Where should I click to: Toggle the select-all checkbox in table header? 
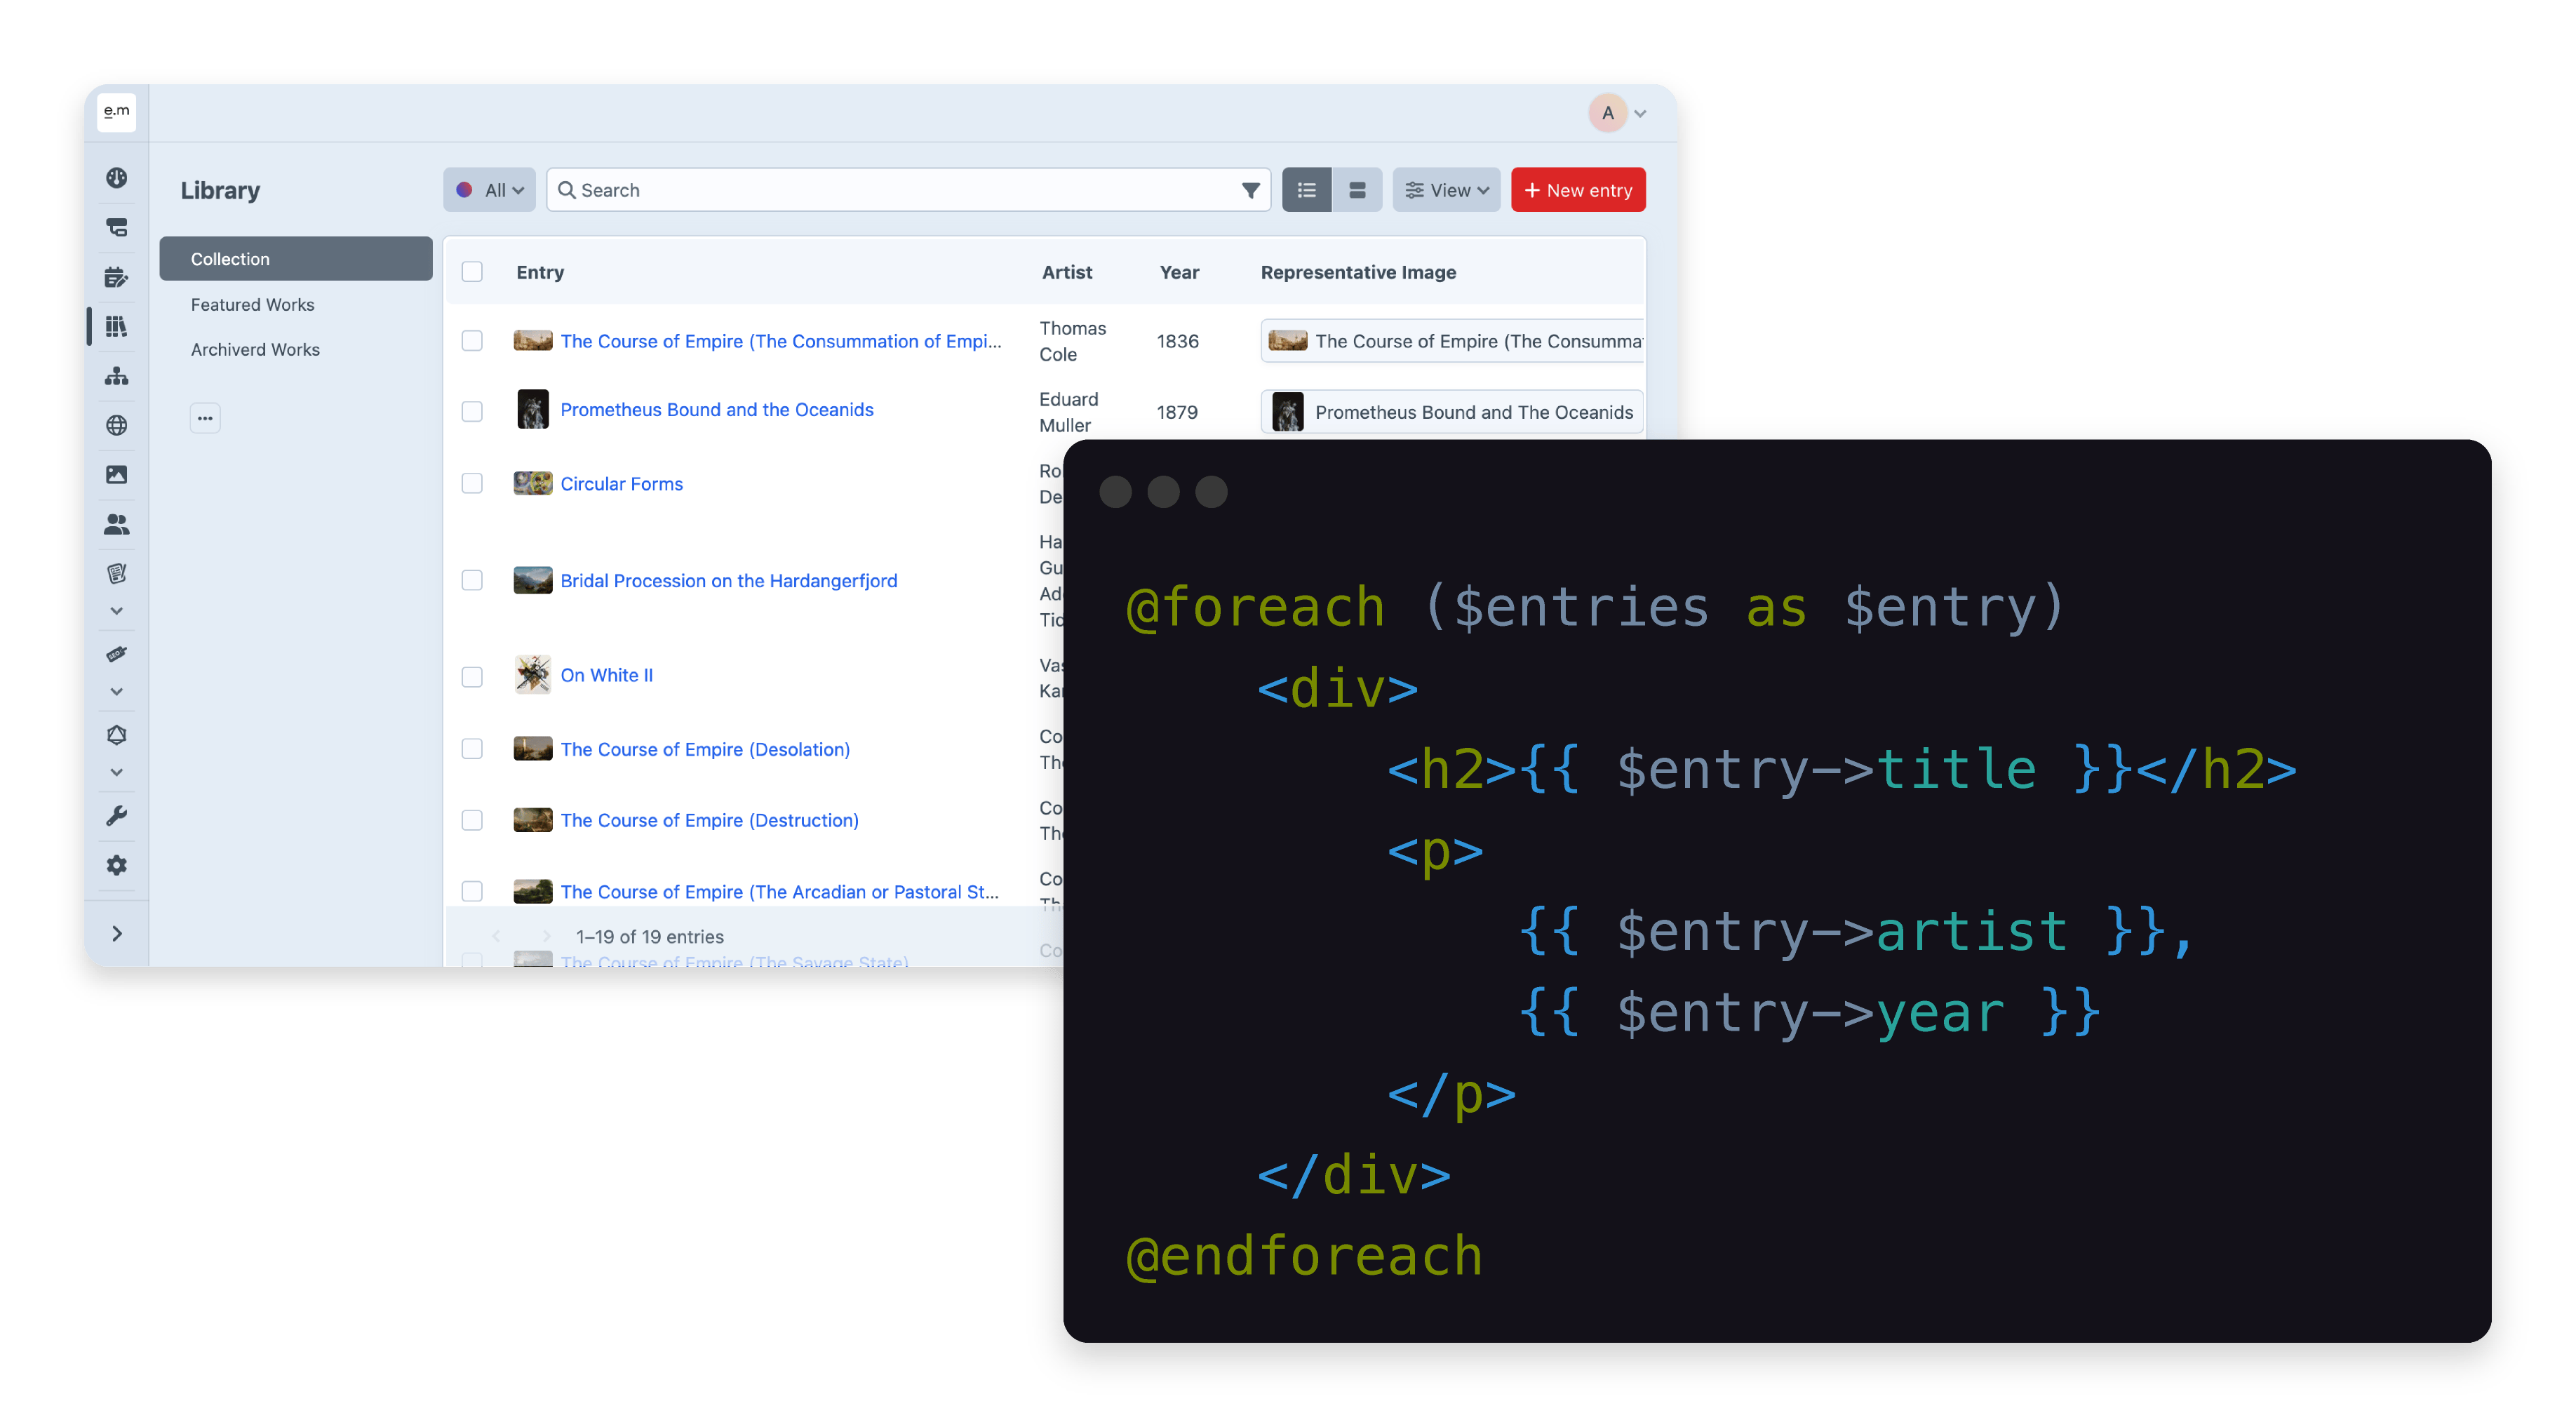tap(472, 272)
